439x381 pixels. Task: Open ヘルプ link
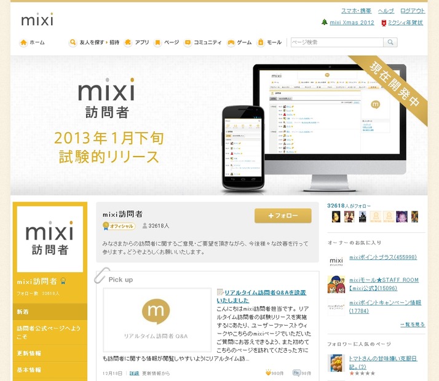pos(386,11)
